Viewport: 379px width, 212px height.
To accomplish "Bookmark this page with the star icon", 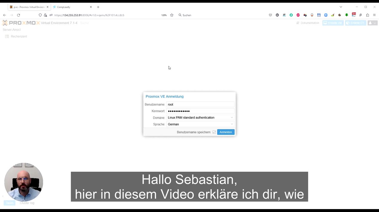I will tap(172, 15).
